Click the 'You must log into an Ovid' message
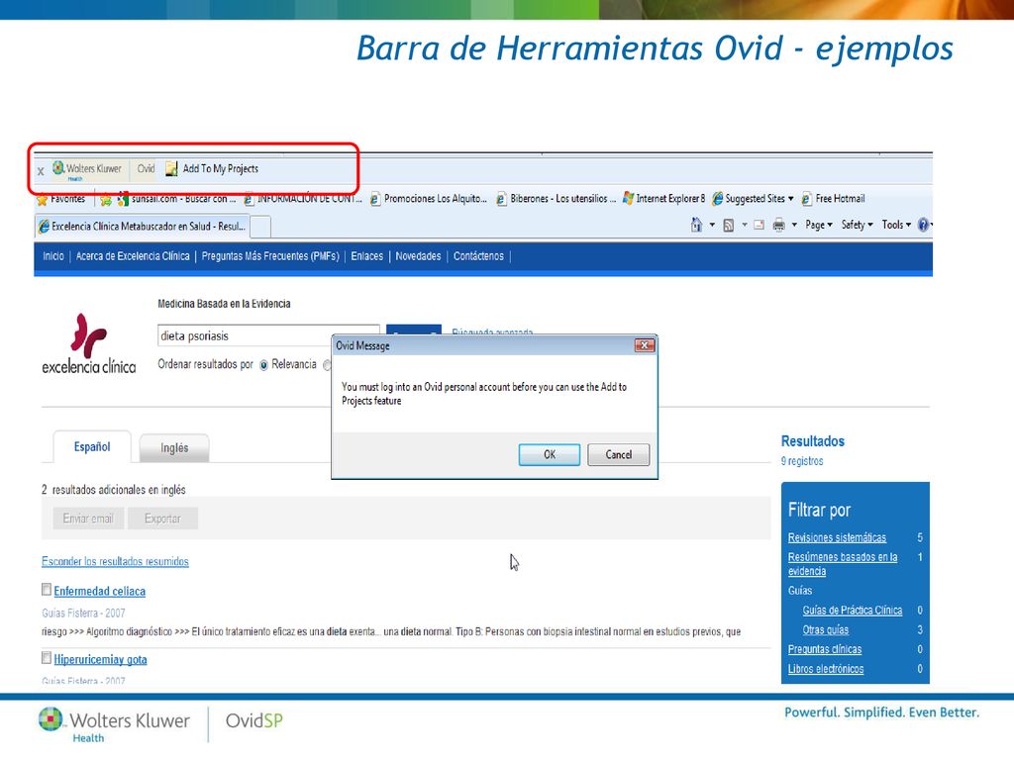The image size is (1014, 760). point(483,394)
